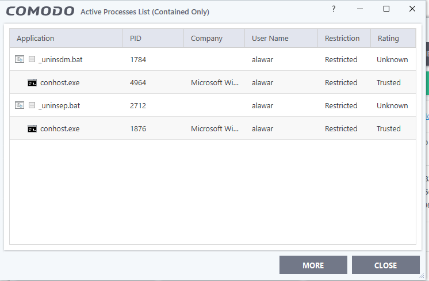The width and height of the screenshot is (429, 281).
Task: Sort by the Rating column header
Action: coord(388,39)
